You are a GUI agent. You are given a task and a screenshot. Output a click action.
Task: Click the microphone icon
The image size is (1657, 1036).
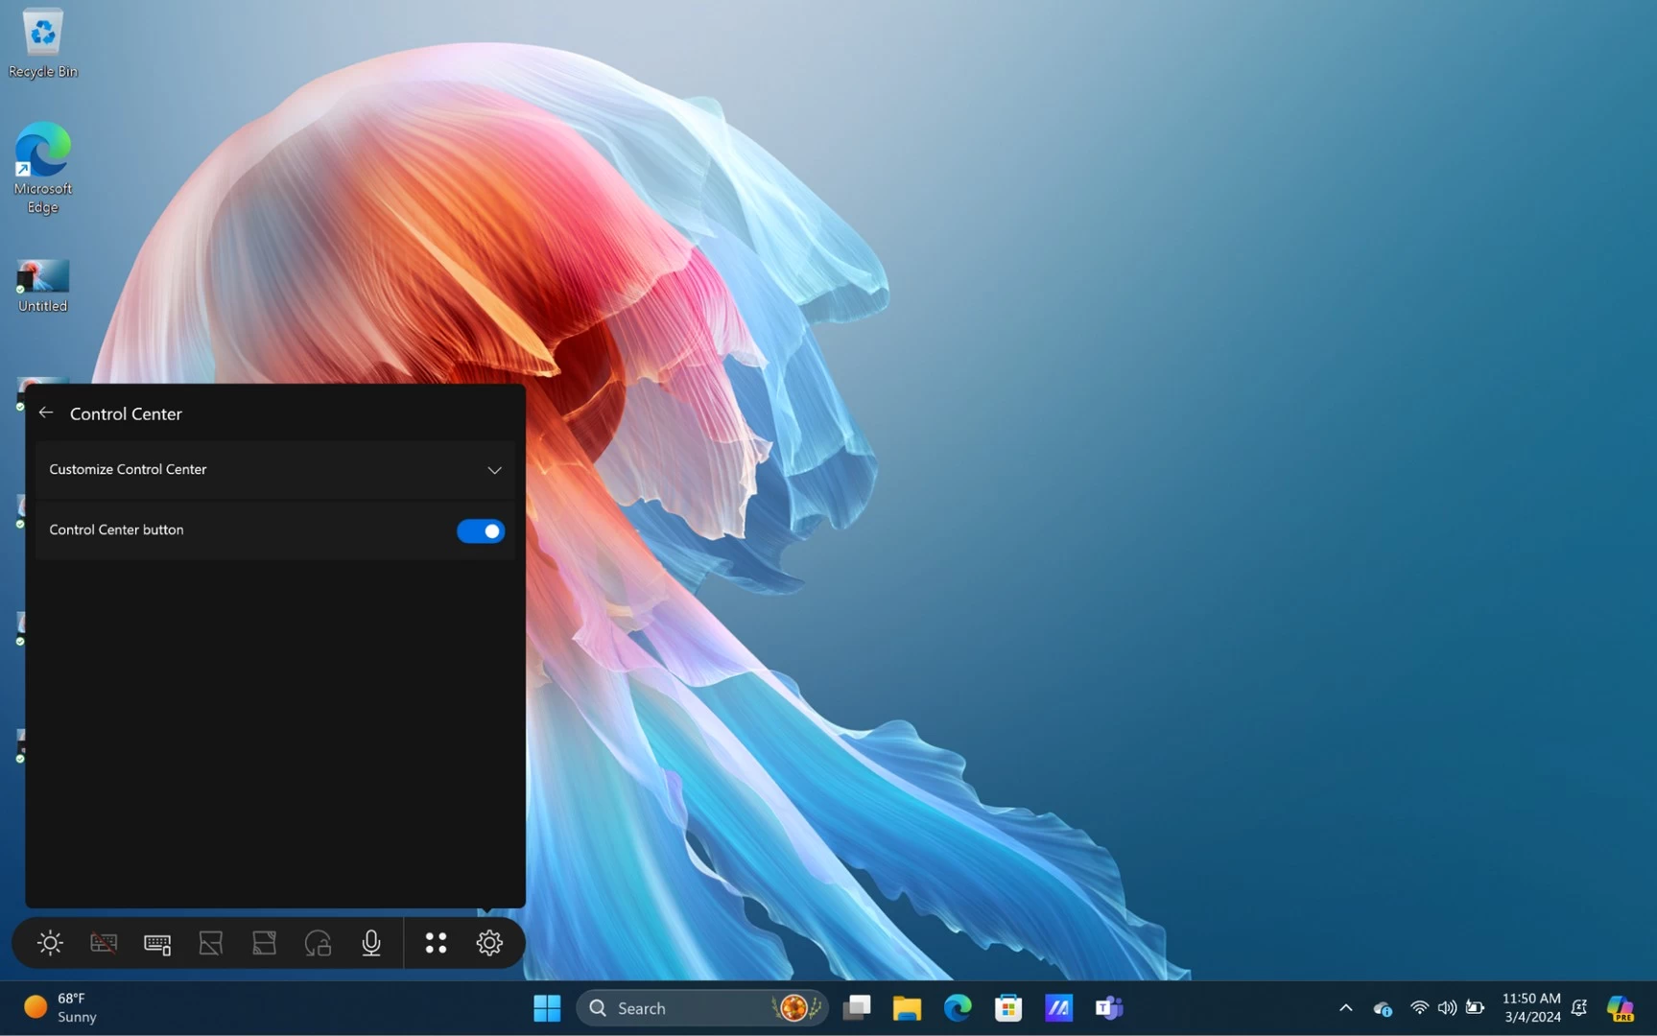click(x=371, y=943)
